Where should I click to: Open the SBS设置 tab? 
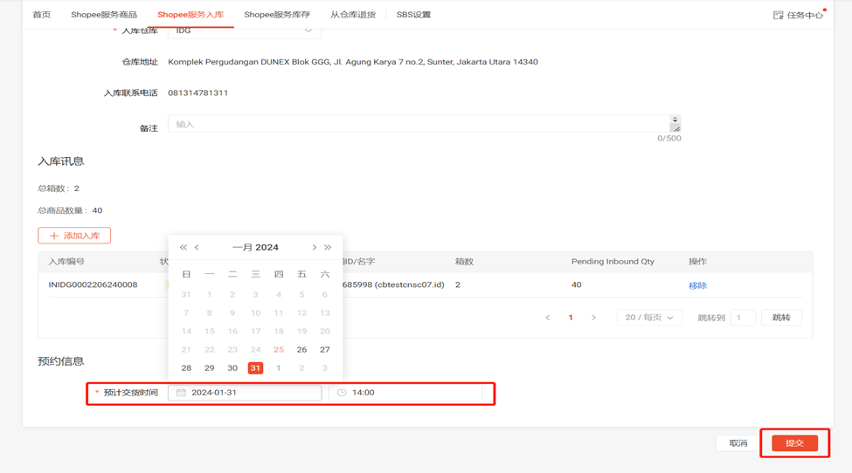click(413, 15)
